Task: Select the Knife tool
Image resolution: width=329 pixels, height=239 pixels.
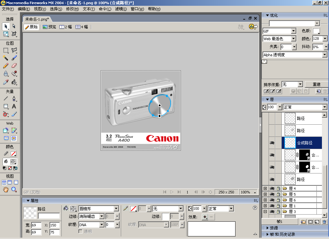Action: point(14,114)
